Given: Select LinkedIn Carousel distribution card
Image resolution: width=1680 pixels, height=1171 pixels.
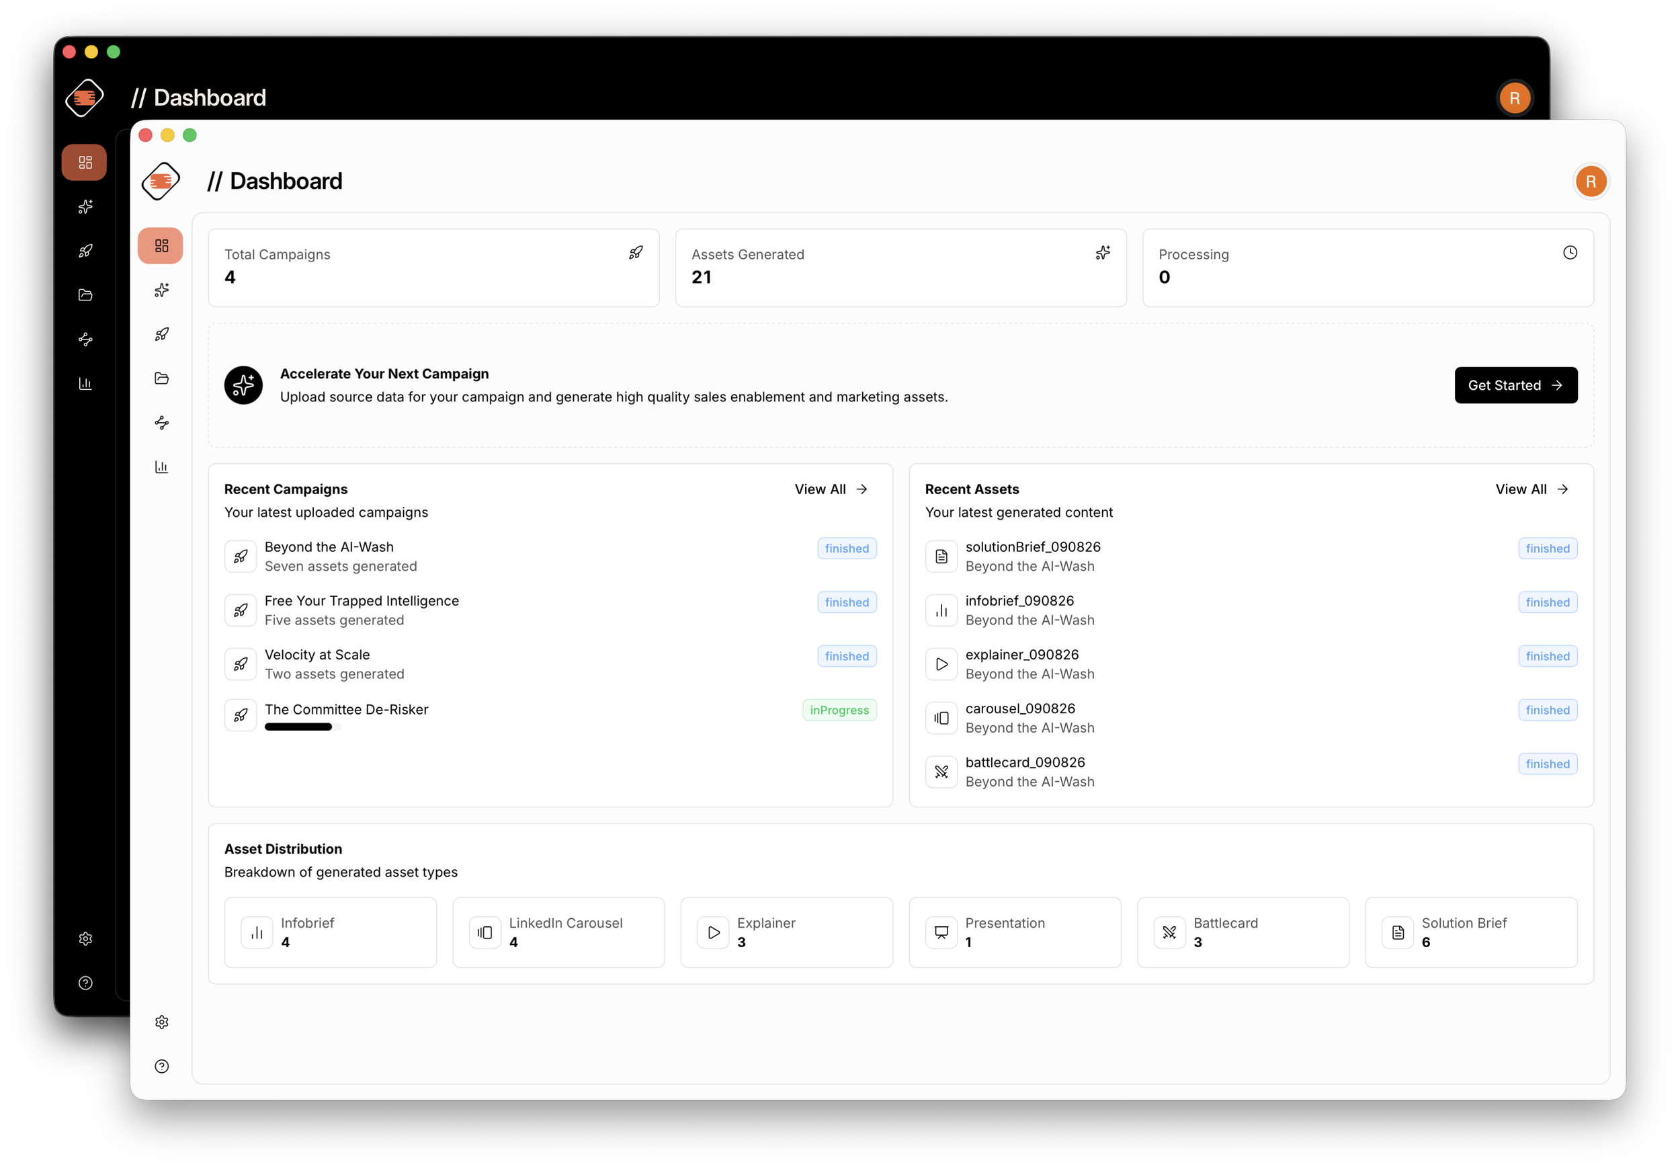Looking at the screenshot, I should pyautogui.click(x=559, y=933).
